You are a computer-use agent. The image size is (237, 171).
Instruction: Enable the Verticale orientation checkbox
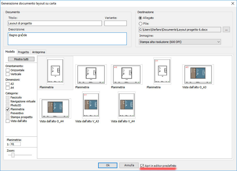[8, 74]
